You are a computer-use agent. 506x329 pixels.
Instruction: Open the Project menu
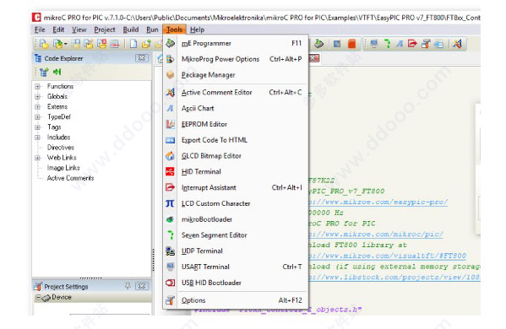105,30
